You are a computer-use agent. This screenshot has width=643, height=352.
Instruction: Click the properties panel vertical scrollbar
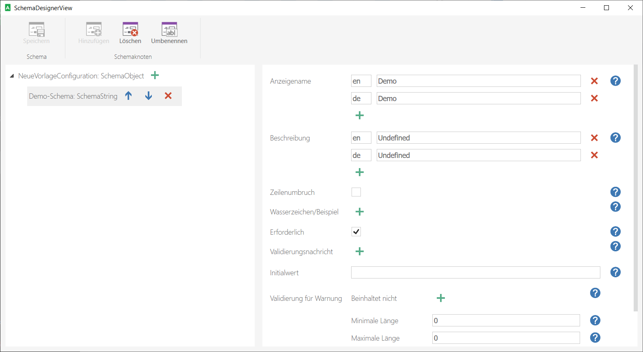point(636,187)
